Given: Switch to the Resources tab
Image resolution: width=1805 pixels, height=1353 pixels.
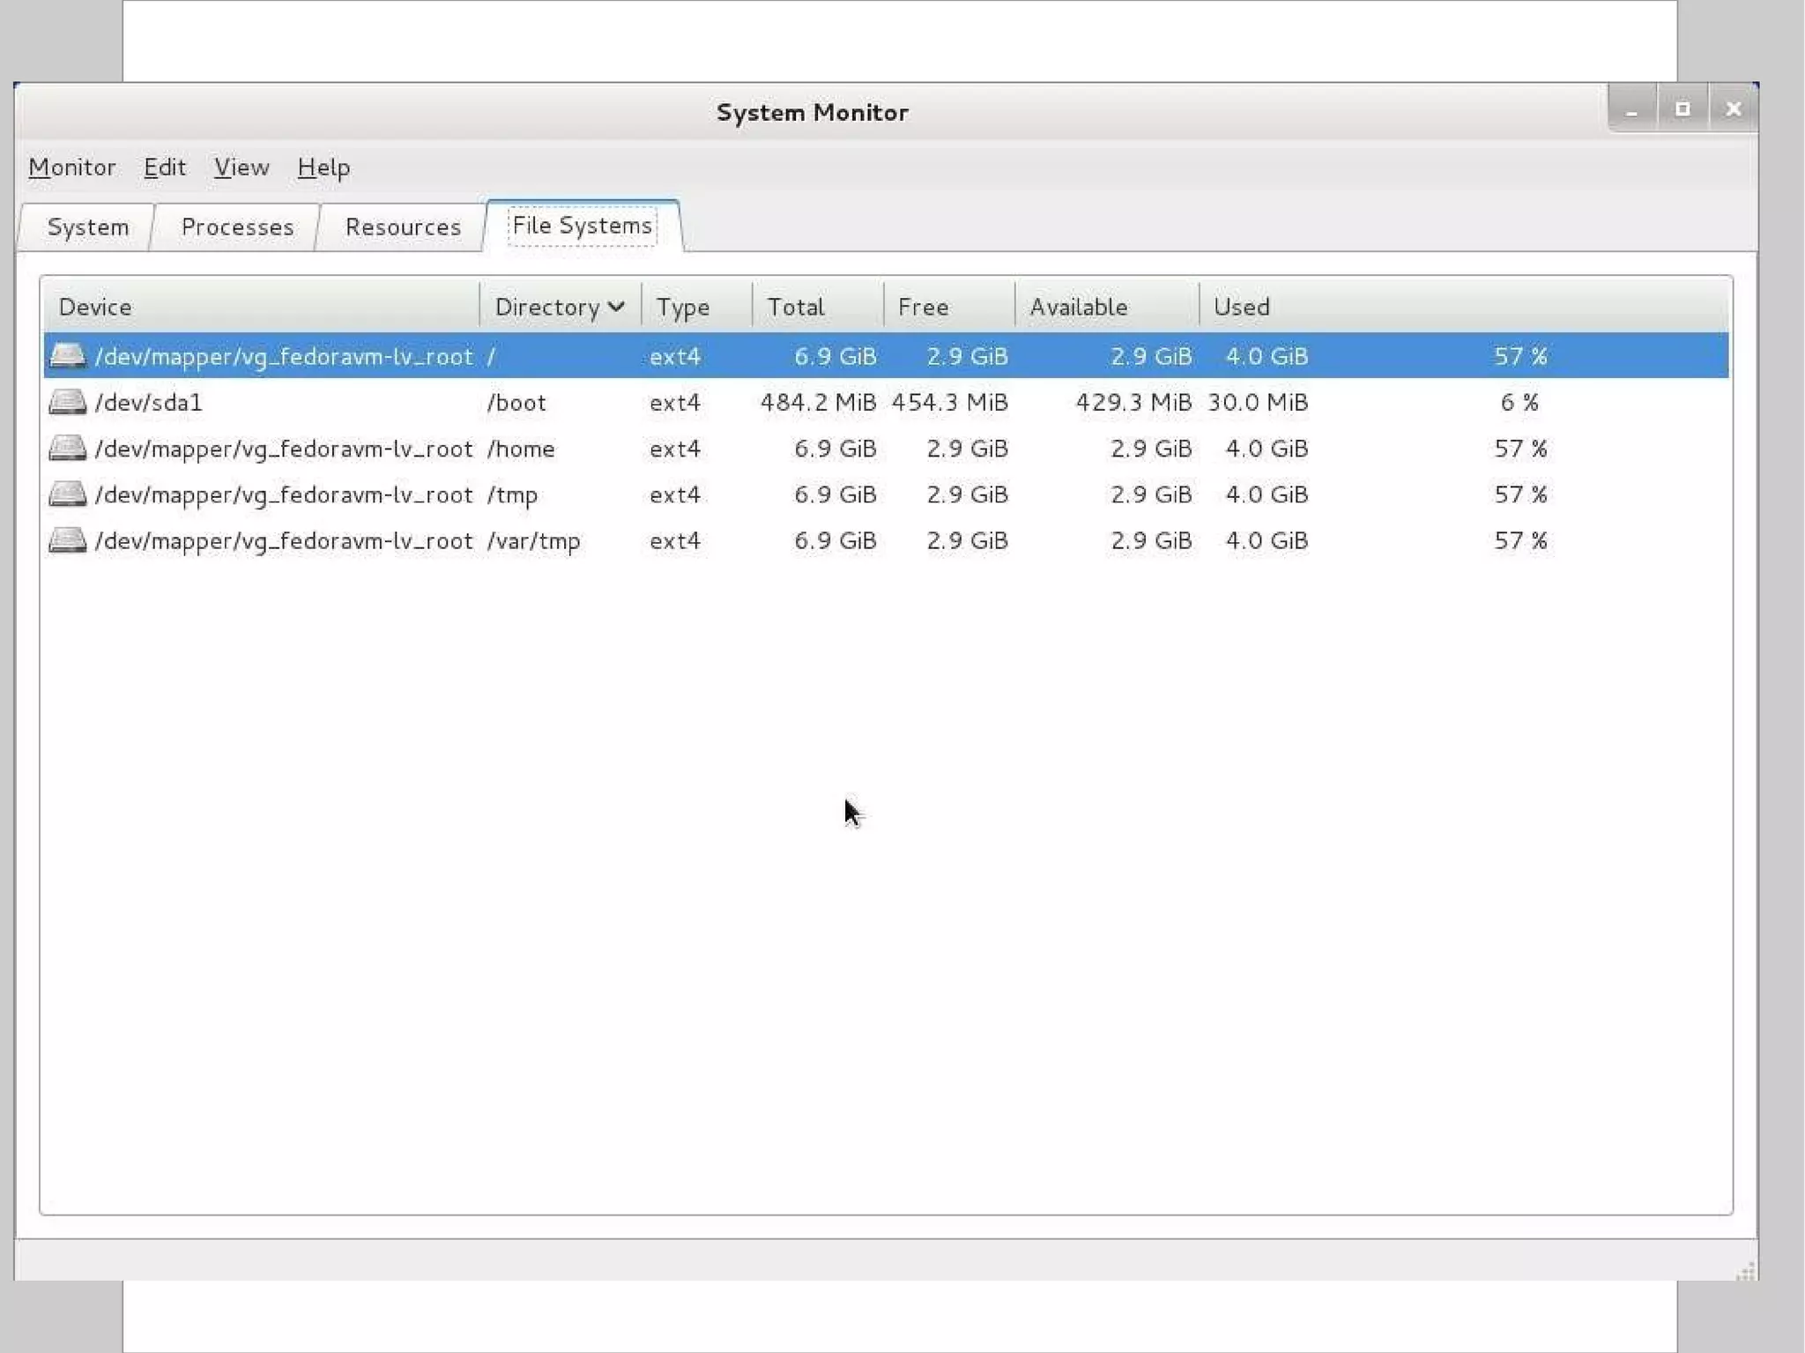Looking at the screenshot, I should [x=403, y=227].
